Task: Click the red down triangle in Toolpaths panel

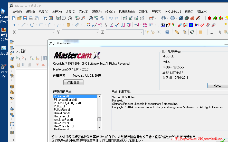Action: [x=37, y=65]
